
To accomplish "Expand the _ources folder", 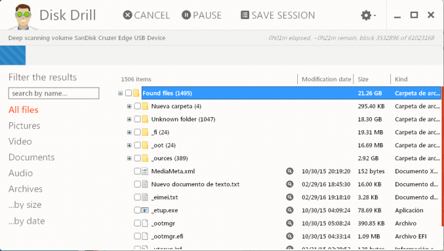I will (x=129, y=158).
